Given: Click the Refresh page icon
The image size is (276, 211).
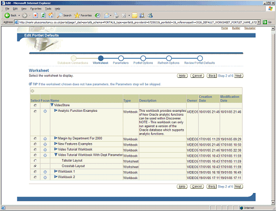Looking at the screenshot, I should coord(43,15).
